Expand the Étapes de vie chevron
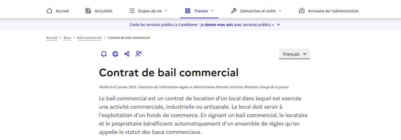 pos(166,11)
